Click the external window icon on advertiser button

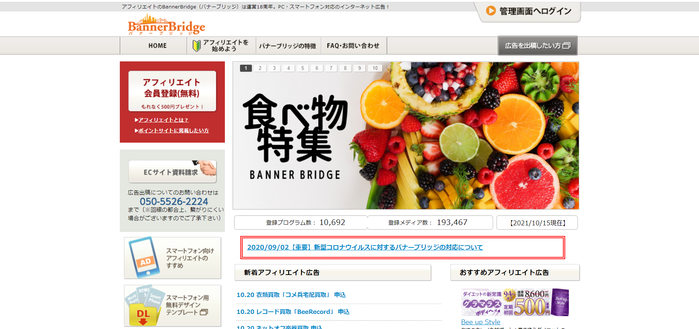pos(567,46)
